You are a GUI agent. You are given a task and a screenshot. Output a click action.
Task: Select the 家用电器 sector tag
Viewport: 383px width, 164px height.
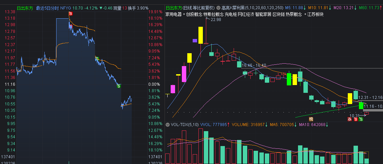coord(173,14)
